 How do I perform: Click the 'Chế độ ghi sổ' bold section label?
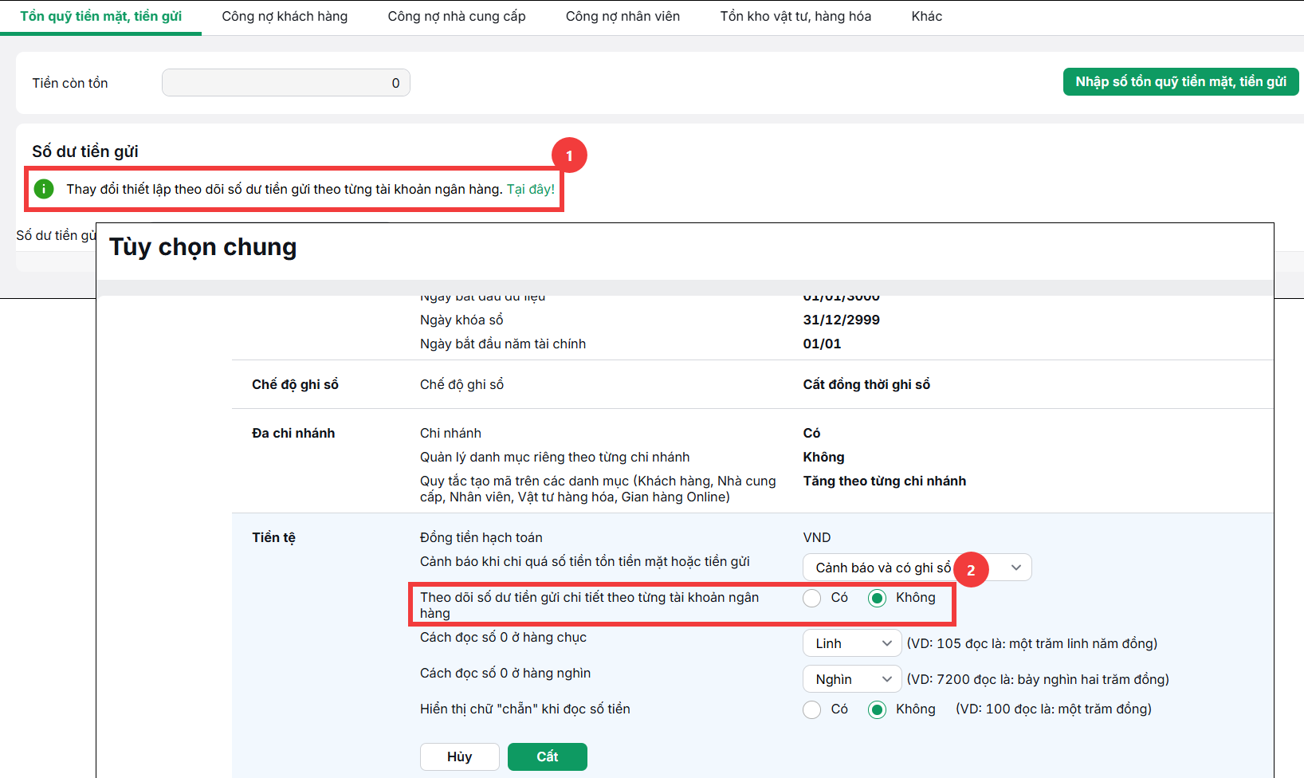click(295, 384)
